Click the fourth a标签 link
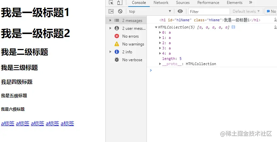Image resolution: width=277 pixels, height=142 pixels. pyautogui.click(x=52, y=123)
